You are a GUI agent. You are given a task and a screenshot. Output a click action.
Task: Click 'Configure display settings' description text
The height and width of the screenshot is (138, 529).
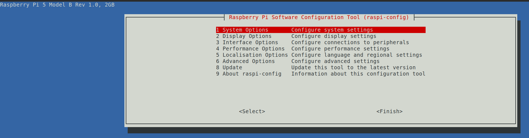pyautogui.click(x=334, y=36)
